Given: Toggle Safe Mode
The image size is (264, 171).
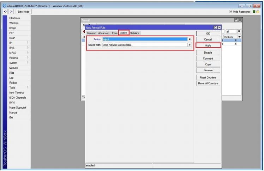Looking at the screenshot, I should pos(24,12).
